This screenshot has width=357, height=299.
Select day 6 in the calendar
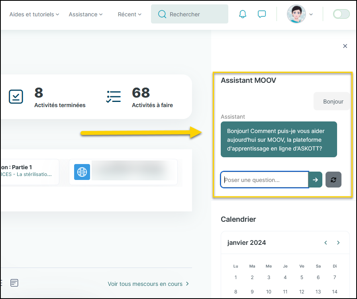click(x=318, y=278)
